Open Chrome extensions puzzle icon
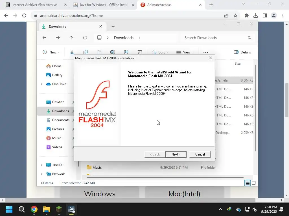This screenshot has height=216, width=289. (x=247, y=16)
